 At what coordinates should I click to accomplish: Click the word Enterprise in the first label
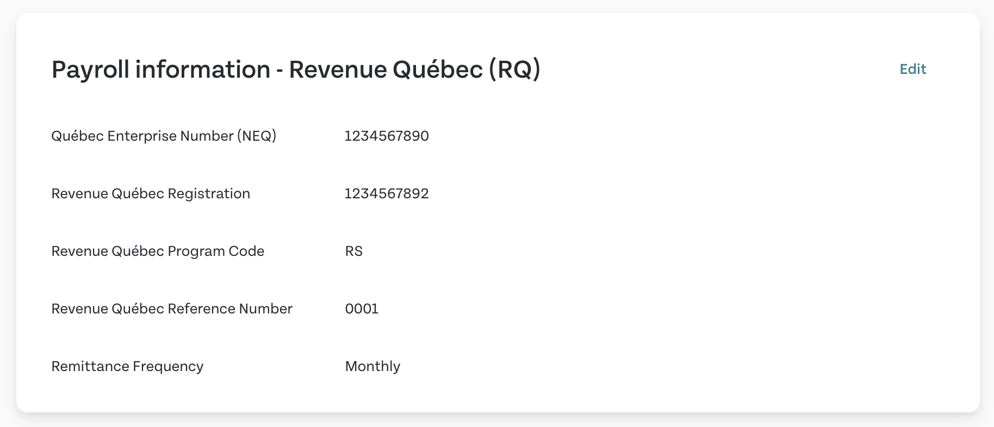(x=142, y=136)
